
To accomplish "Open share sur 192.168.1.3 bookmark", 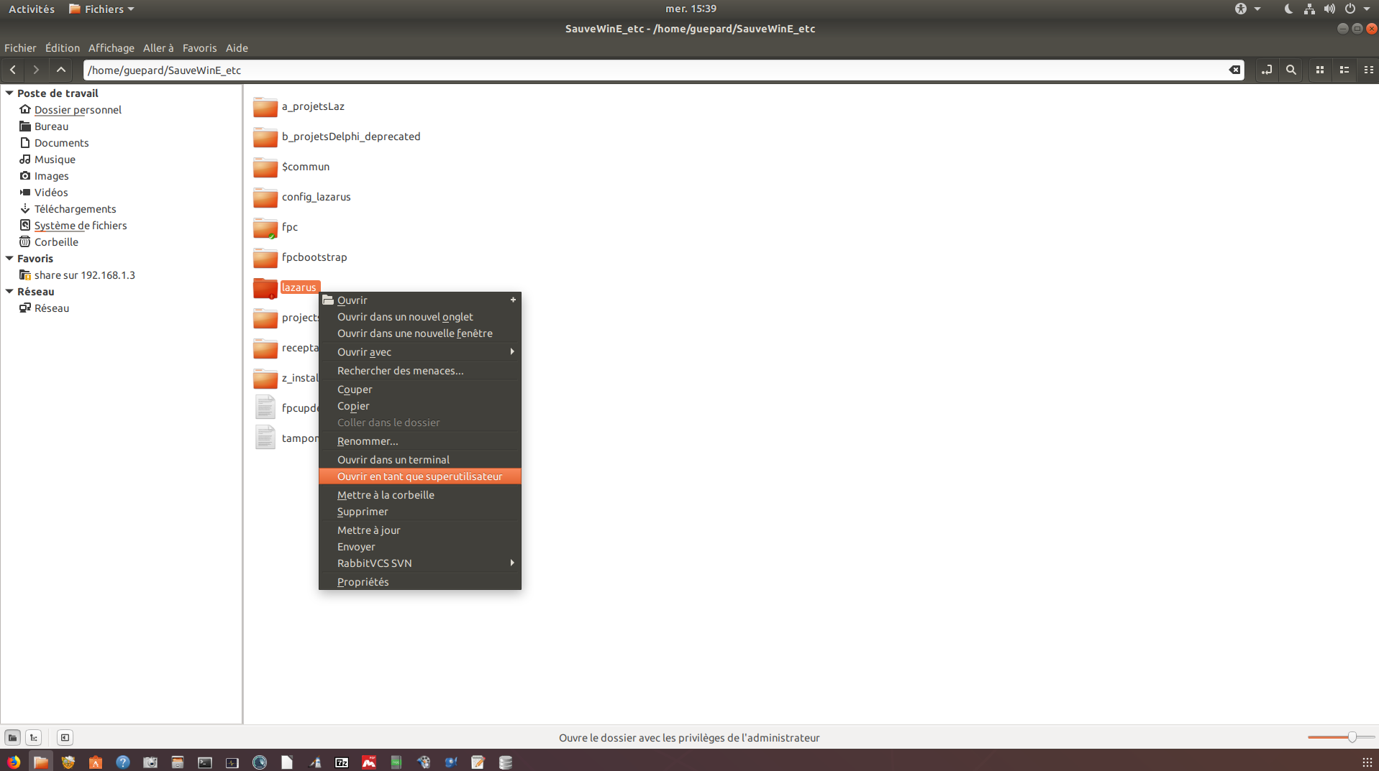I will pos(84,275).
